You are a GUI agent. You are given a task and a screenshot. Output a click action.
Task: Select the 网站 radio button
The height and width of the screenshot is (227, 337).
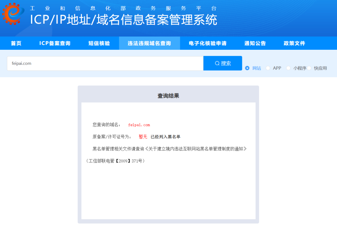coord(247,68)
